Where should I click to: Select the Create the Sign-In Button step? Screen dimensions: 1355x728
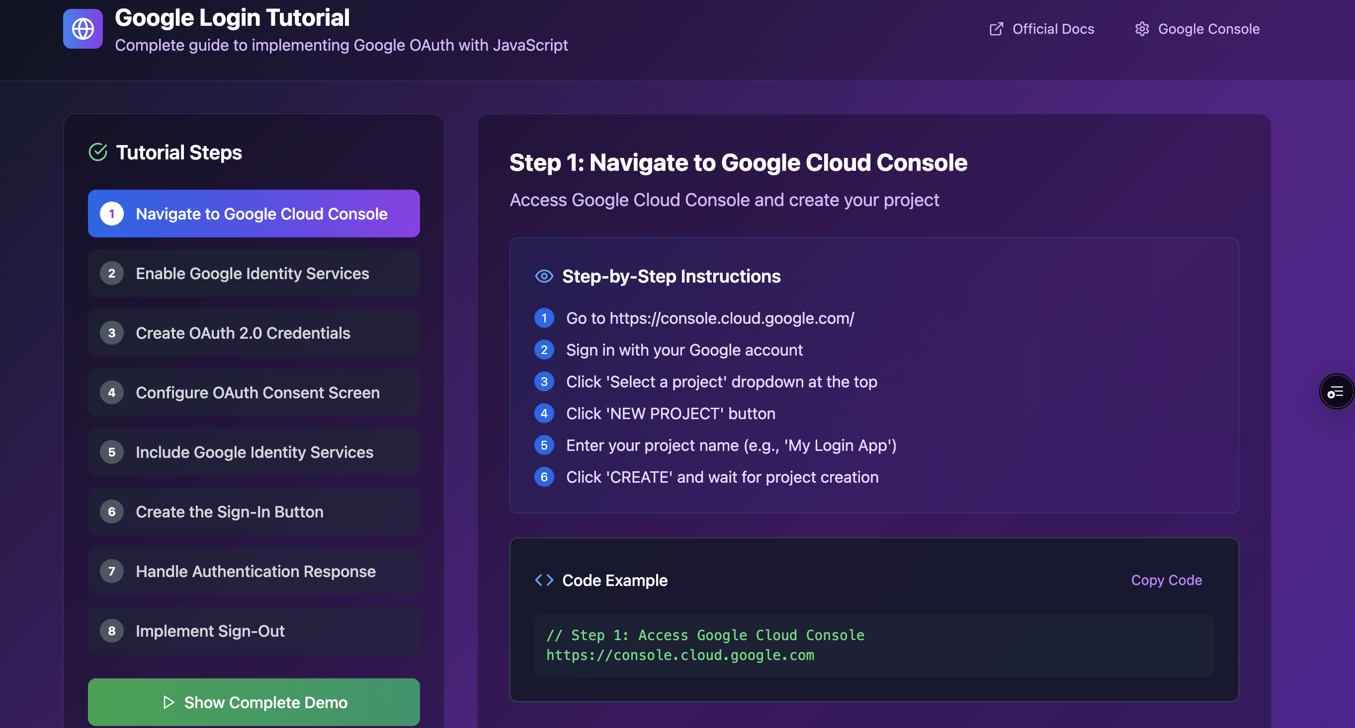tap(253, 511)
